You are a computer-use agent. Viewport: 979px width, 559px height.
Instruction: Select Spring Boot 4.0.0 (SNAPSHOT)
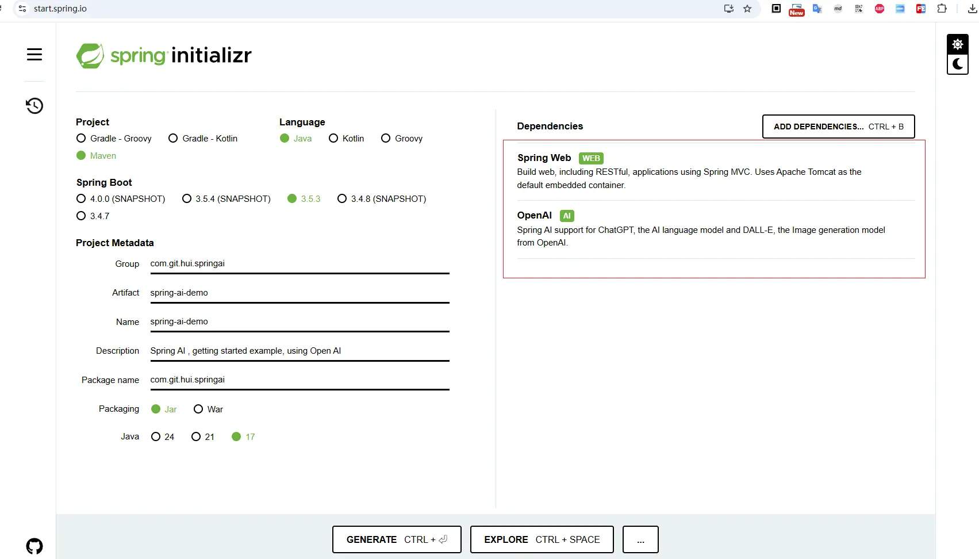81,199
